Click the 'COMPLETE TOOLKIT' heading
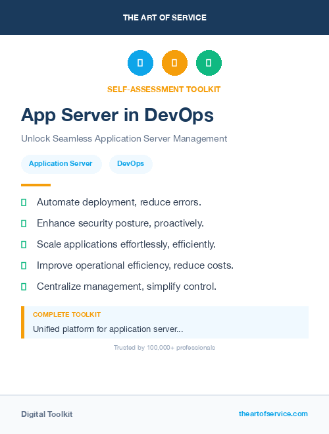 click(66, 315)
